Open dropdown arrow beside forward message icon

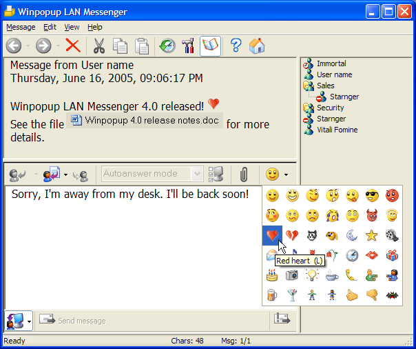66,174
